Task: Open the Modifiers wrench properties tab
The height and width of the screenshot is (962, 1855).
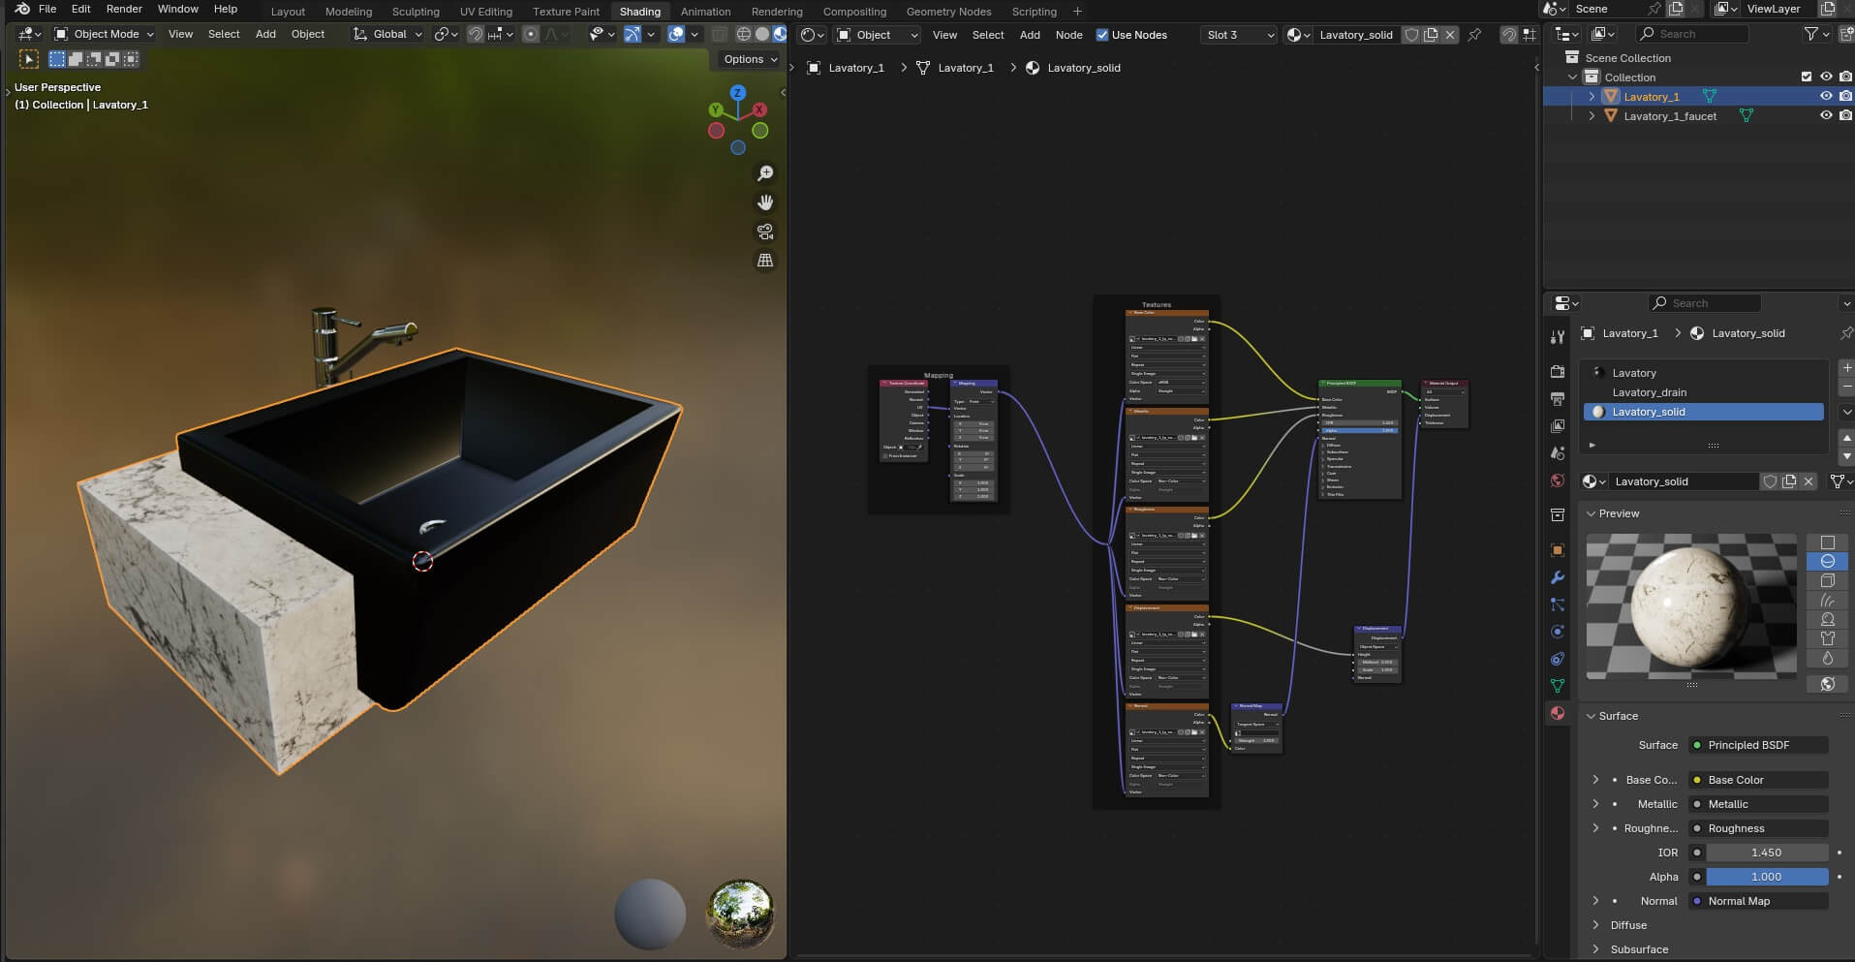Action: coord(1558,577)
